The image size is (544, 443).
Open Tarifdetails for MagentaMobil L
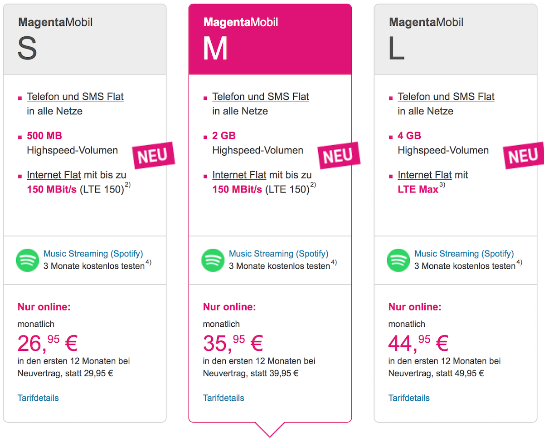pyautogui.click(x=409, y=398)
